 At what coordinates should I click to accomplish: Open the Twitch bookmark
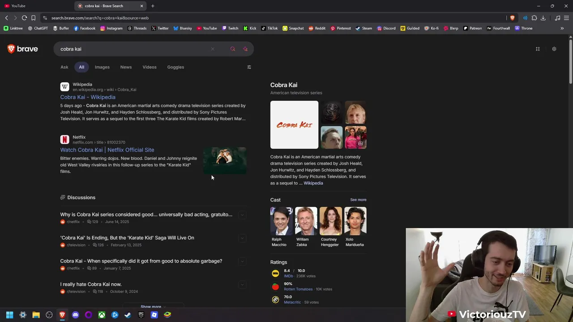[231, 28]
